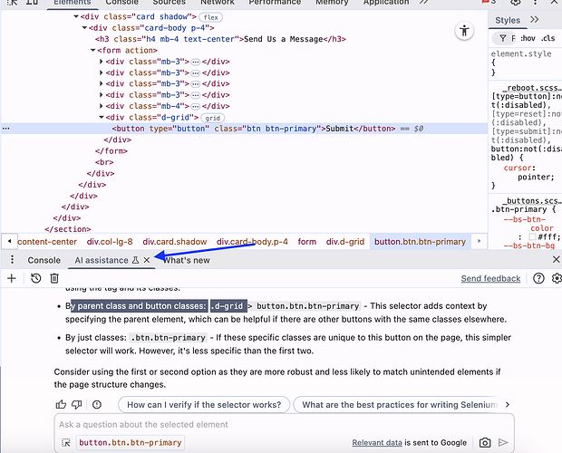This screenshot has width=562, height=453.
Task: Send the prompt with arrow icon
Action: pos(503,443)
